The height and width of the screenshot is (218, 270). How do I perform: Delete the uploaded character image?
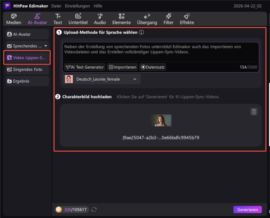(x=254, y=112)
